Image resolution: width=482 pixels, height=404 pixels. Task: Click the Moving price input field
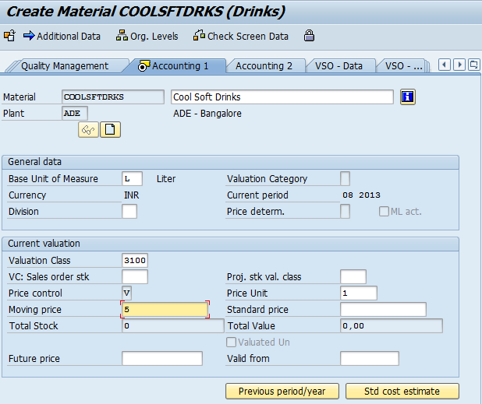tap(165, 310)
